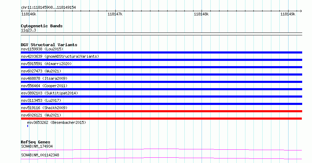Select the nsv556464 (Cooper2011) variant label
312x163 pixels.
pos(44,86)
